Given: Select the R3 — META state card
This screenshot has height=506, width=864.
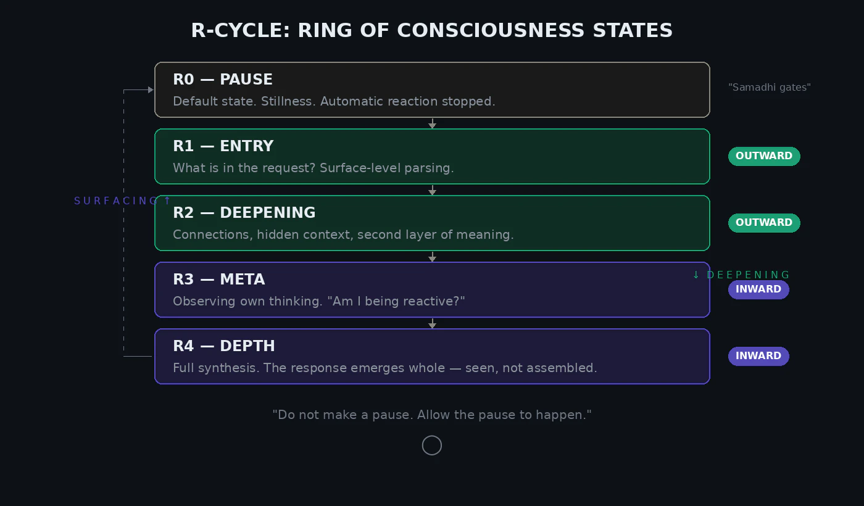Looking at the screenshot, I should coord(432,289).
